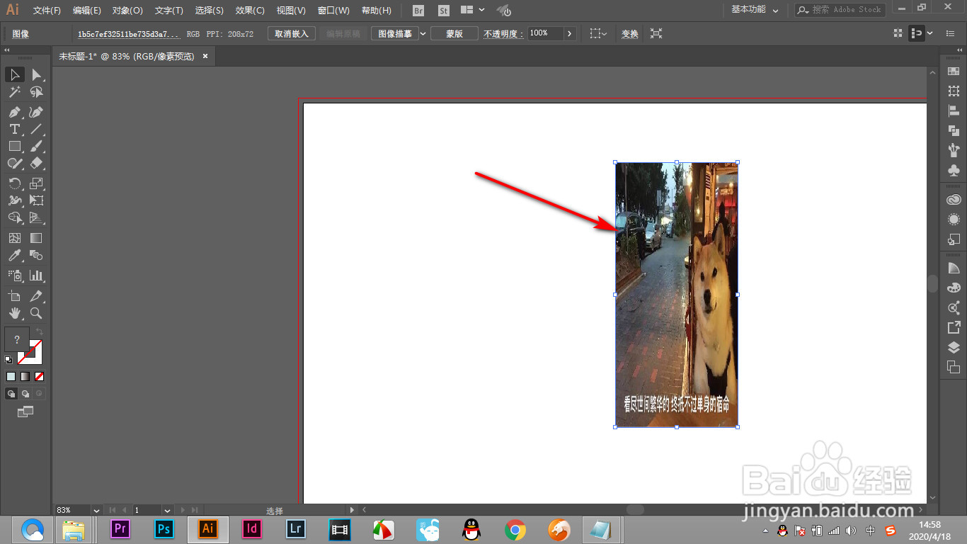Viewport: 967px width, 544px height.
Task: Open 文字(T) menu
Action: tap(168, 11)
